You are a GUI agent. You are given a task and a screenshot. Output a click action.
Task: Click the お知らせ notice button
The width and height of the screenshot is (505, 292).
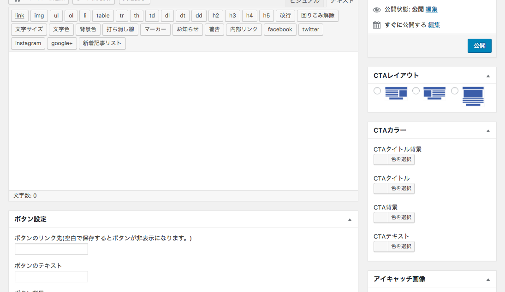[188, 29]
